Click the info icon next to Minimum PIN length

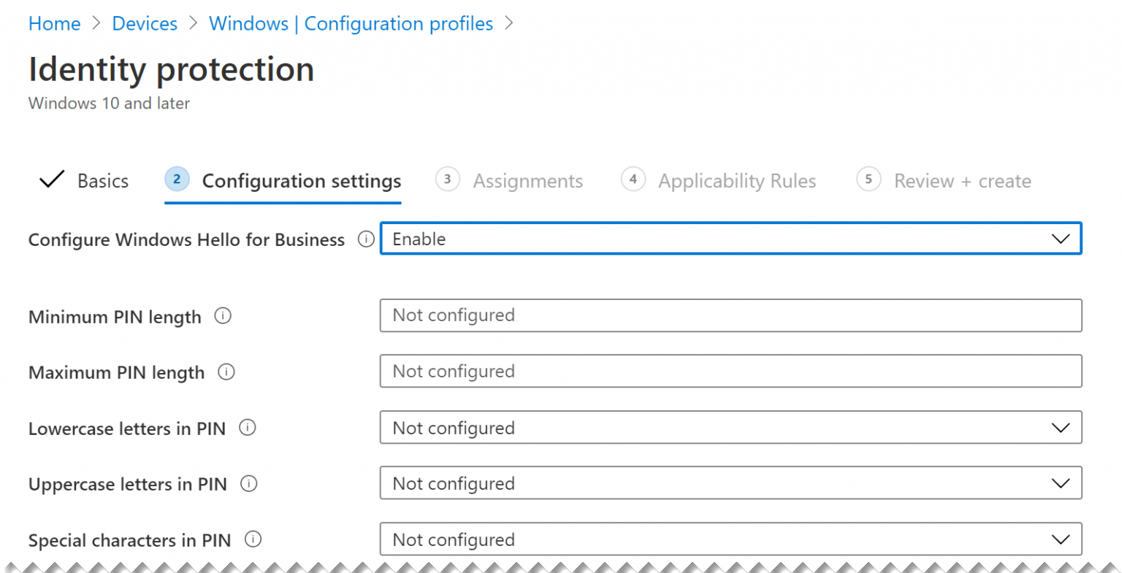223,315
